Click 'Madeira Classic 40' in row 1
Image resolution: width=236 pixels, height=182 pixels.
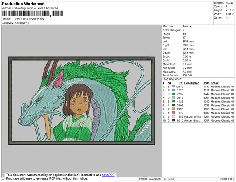(x=222, y=87)
